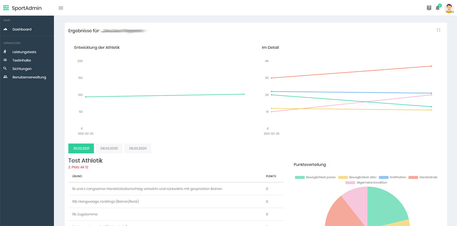The image size is (457, 226).
Task: Open the notifications bell
Action: pyautogui.click(x=437, y=8)
